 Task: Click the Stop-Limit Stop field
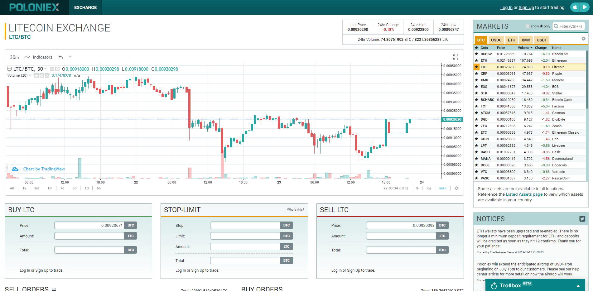point(245,225)
